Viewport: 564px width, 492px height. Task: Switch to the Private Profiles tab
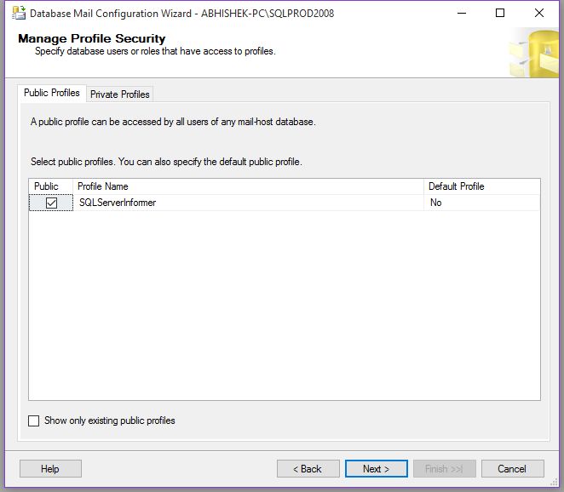pyautogui.click(x=120, y=94)
